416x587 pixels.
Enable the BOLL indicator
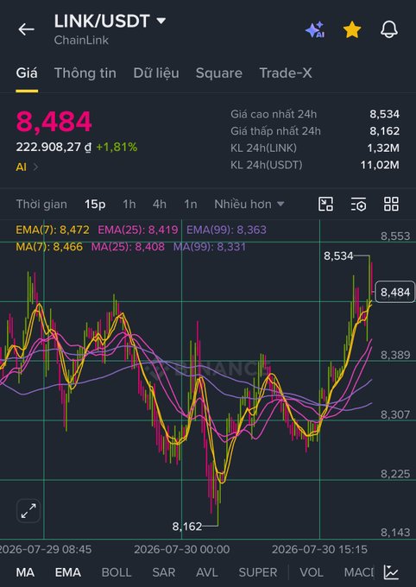click(x=116, y=572)
